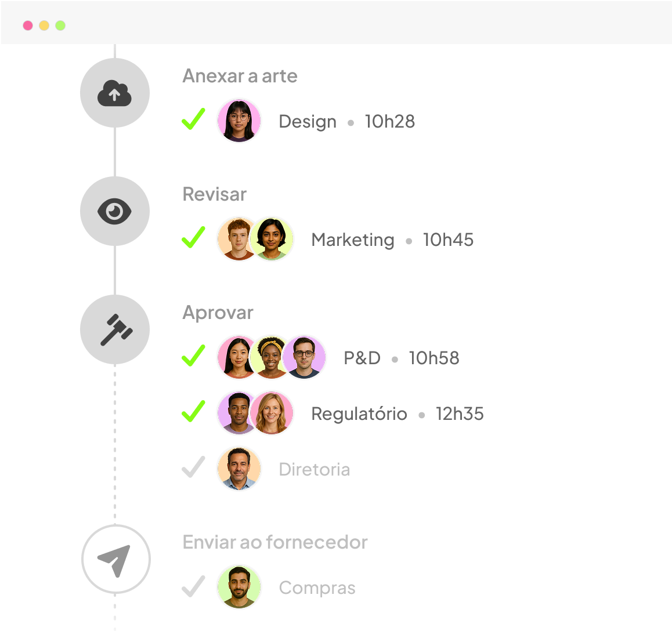Click the eye review step icon
The height and width of the screenshot is (631, 672).
[114, 211]
